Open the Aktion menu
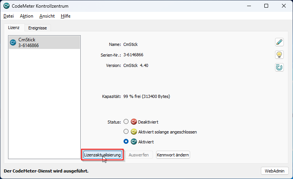Image resolution: width=293 pixels, height=179 pixels. [x=26, y=16]
